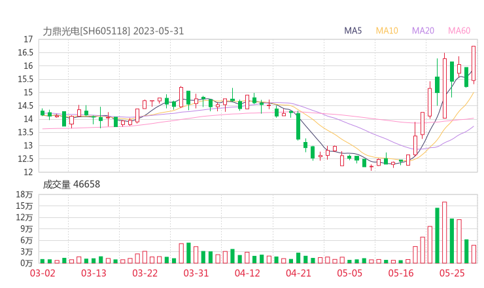This screenshot has width=484, height=288.
Task: Click the 04-12 date axis label
Action: click(247, 273)
